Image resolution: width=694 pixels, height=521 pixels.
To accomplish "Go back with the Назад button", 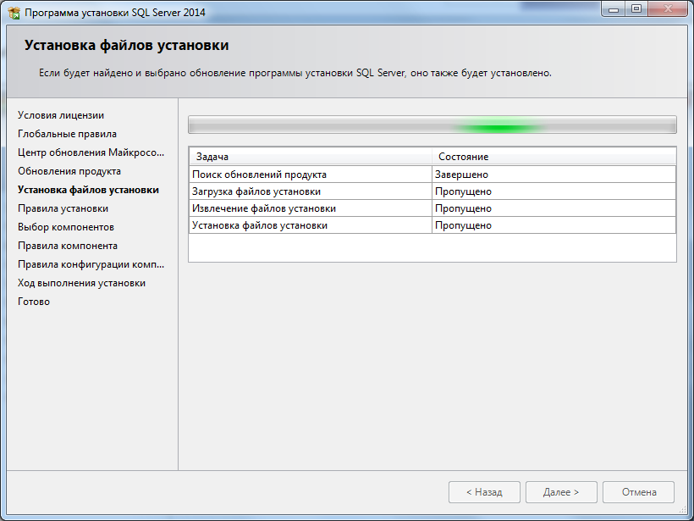I will click(484, 492).
